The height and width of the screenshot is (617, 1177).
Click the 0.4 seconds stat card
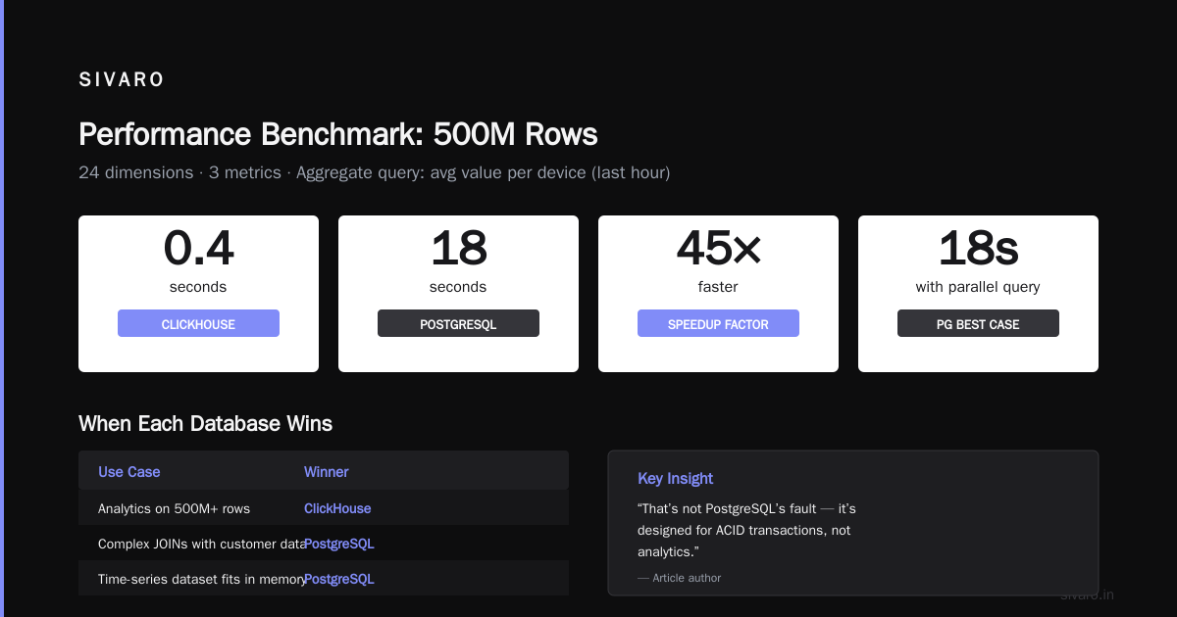198,294
